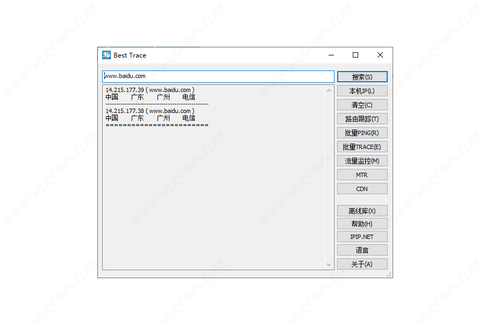491x325 pixels.
Task: Clear results with the 清空(C) button
Action: [362, 105]
